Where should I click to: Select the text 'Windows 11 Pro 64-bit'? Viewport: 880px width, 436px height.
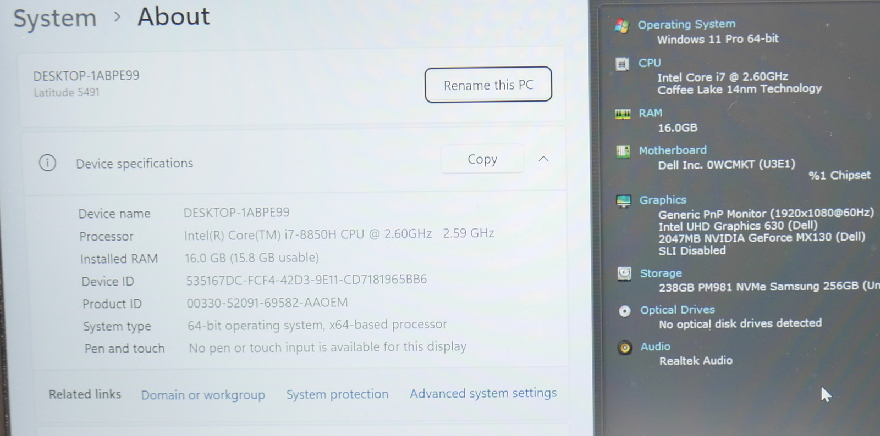coord(718,39)
